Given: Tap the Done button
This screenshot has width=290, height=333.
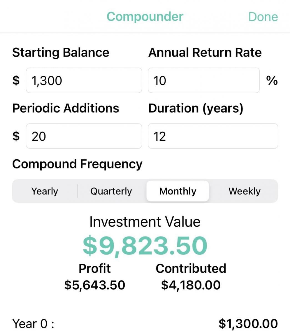Looking at the screenshot, I should pyautogui.click(x=263, y=17).
